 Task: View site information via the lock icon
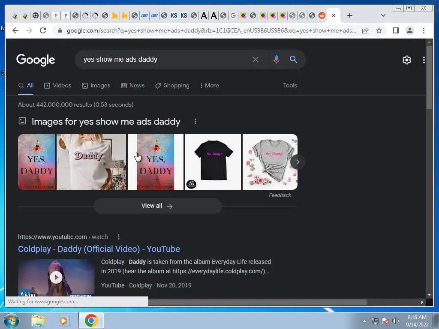(60, 30)
